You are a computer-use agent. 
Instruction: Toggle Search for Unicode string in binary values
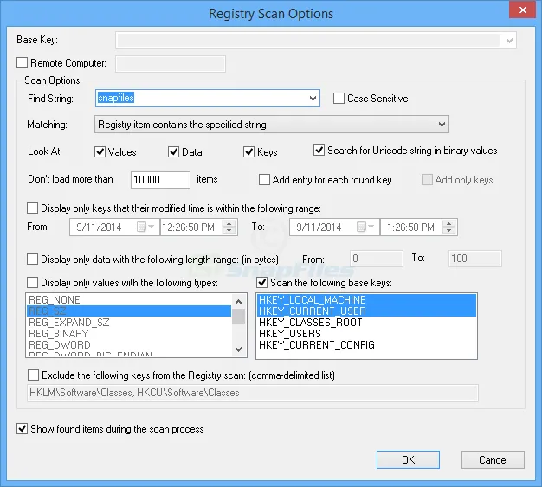pos(319,151)
